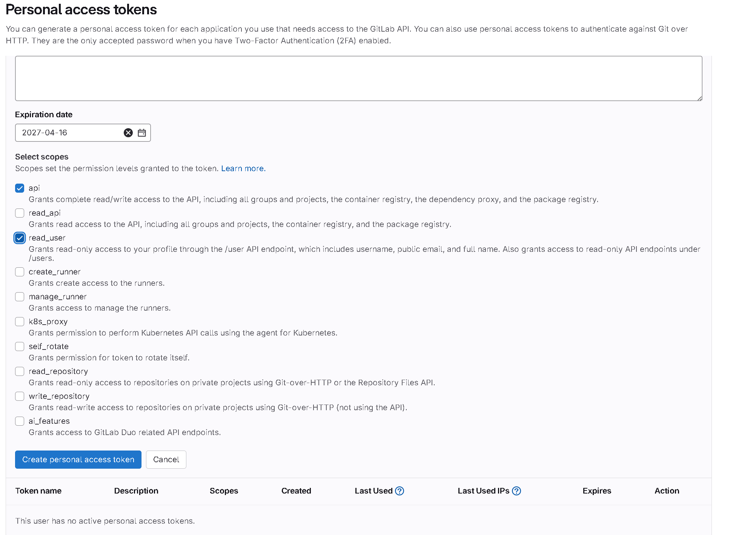Grab the description textarea resize handle

(699, 98)
